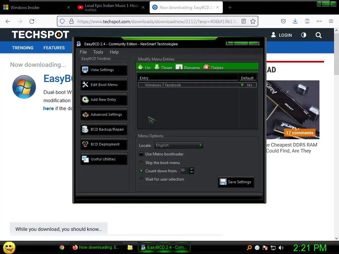Open View Settings in EasyBCD Toolbox
The height and width of the screenshot is (254, 339).
(x=104, y=70)
